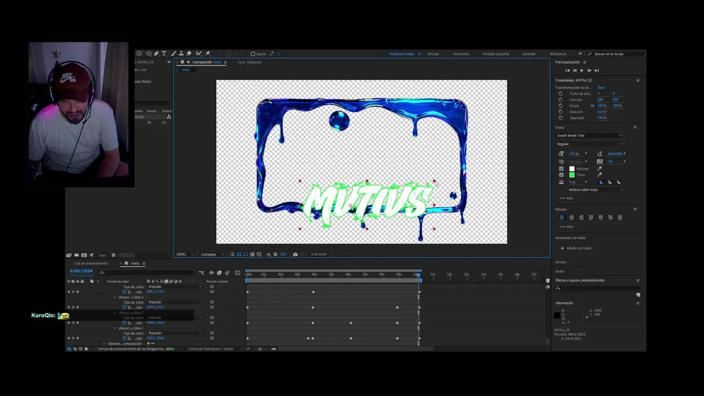Viewport: 704px width, 396px height.
Task: Open the 50% magnification dropdown
Action: tap(185, 254)
